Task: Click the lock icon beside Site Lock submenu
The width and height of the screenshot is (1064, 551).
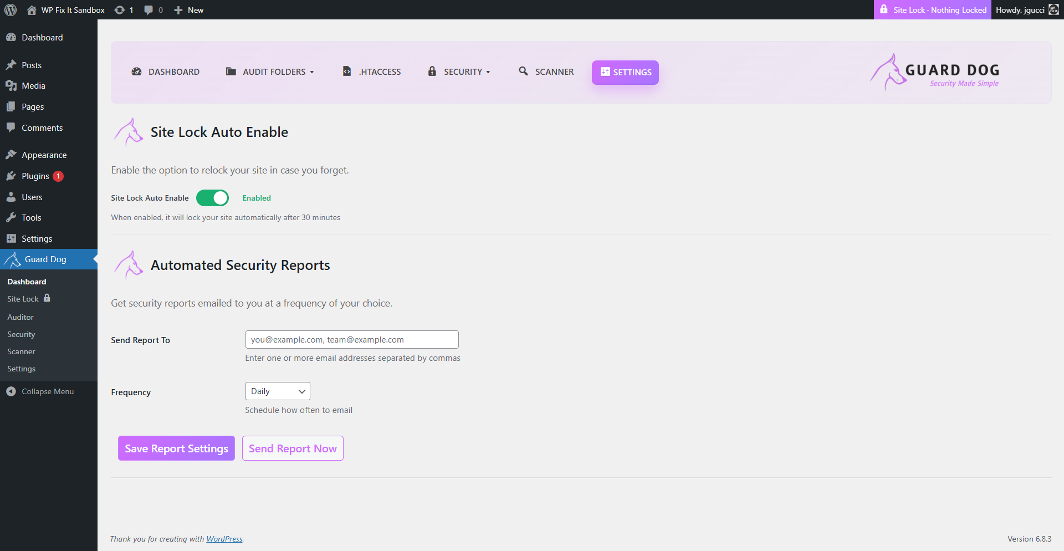Action: [47, 298]
